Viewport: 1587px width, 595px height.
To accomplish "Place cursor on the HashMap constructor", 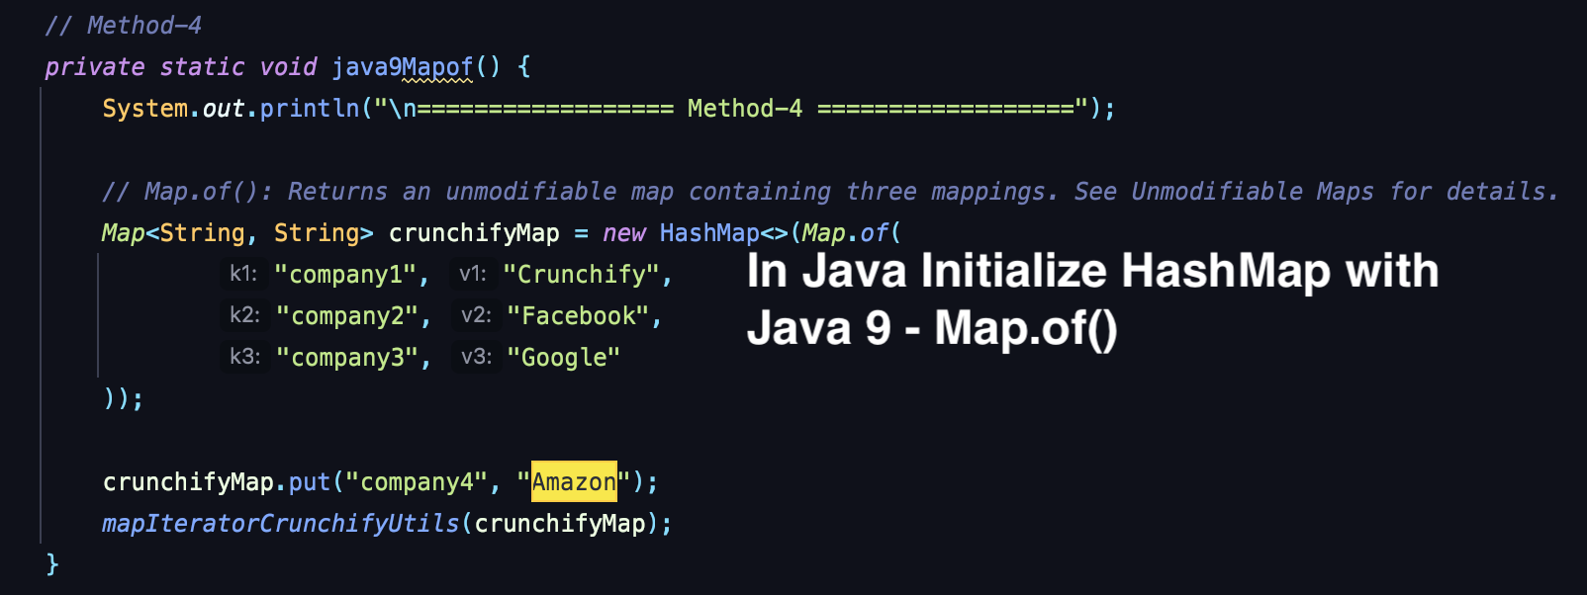I will [708, 233].
